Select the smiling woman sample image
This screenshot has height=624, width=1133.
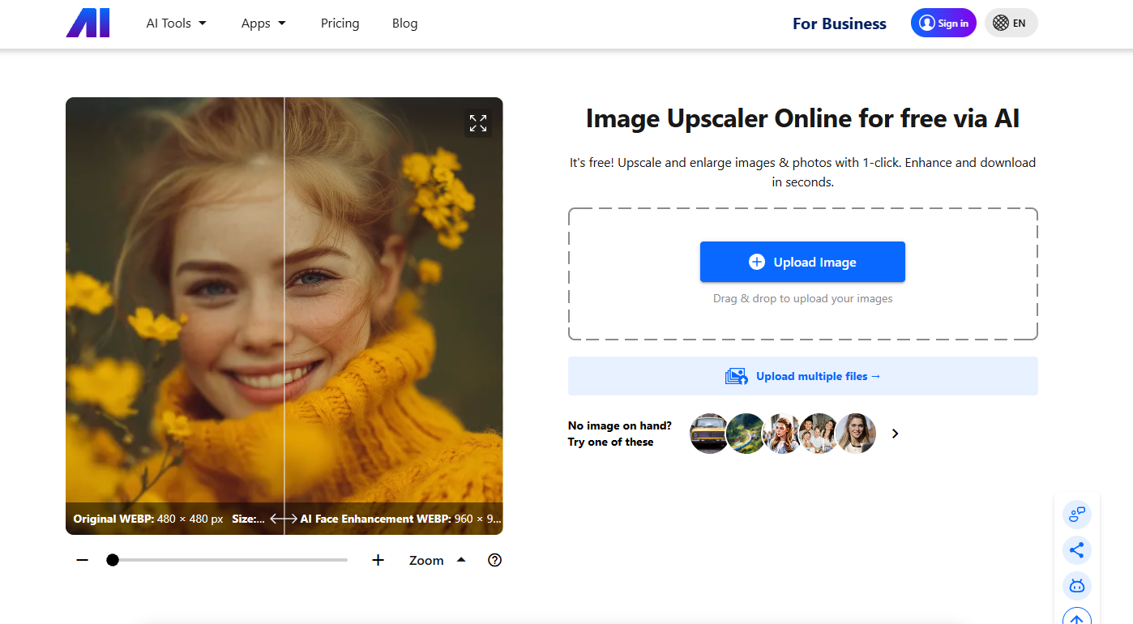click(856, 434)
